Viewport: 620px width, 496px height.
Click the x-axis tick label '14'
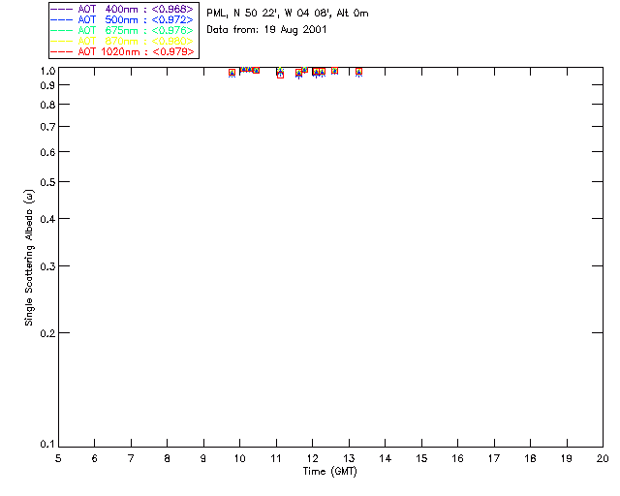[x=386, y=458]
